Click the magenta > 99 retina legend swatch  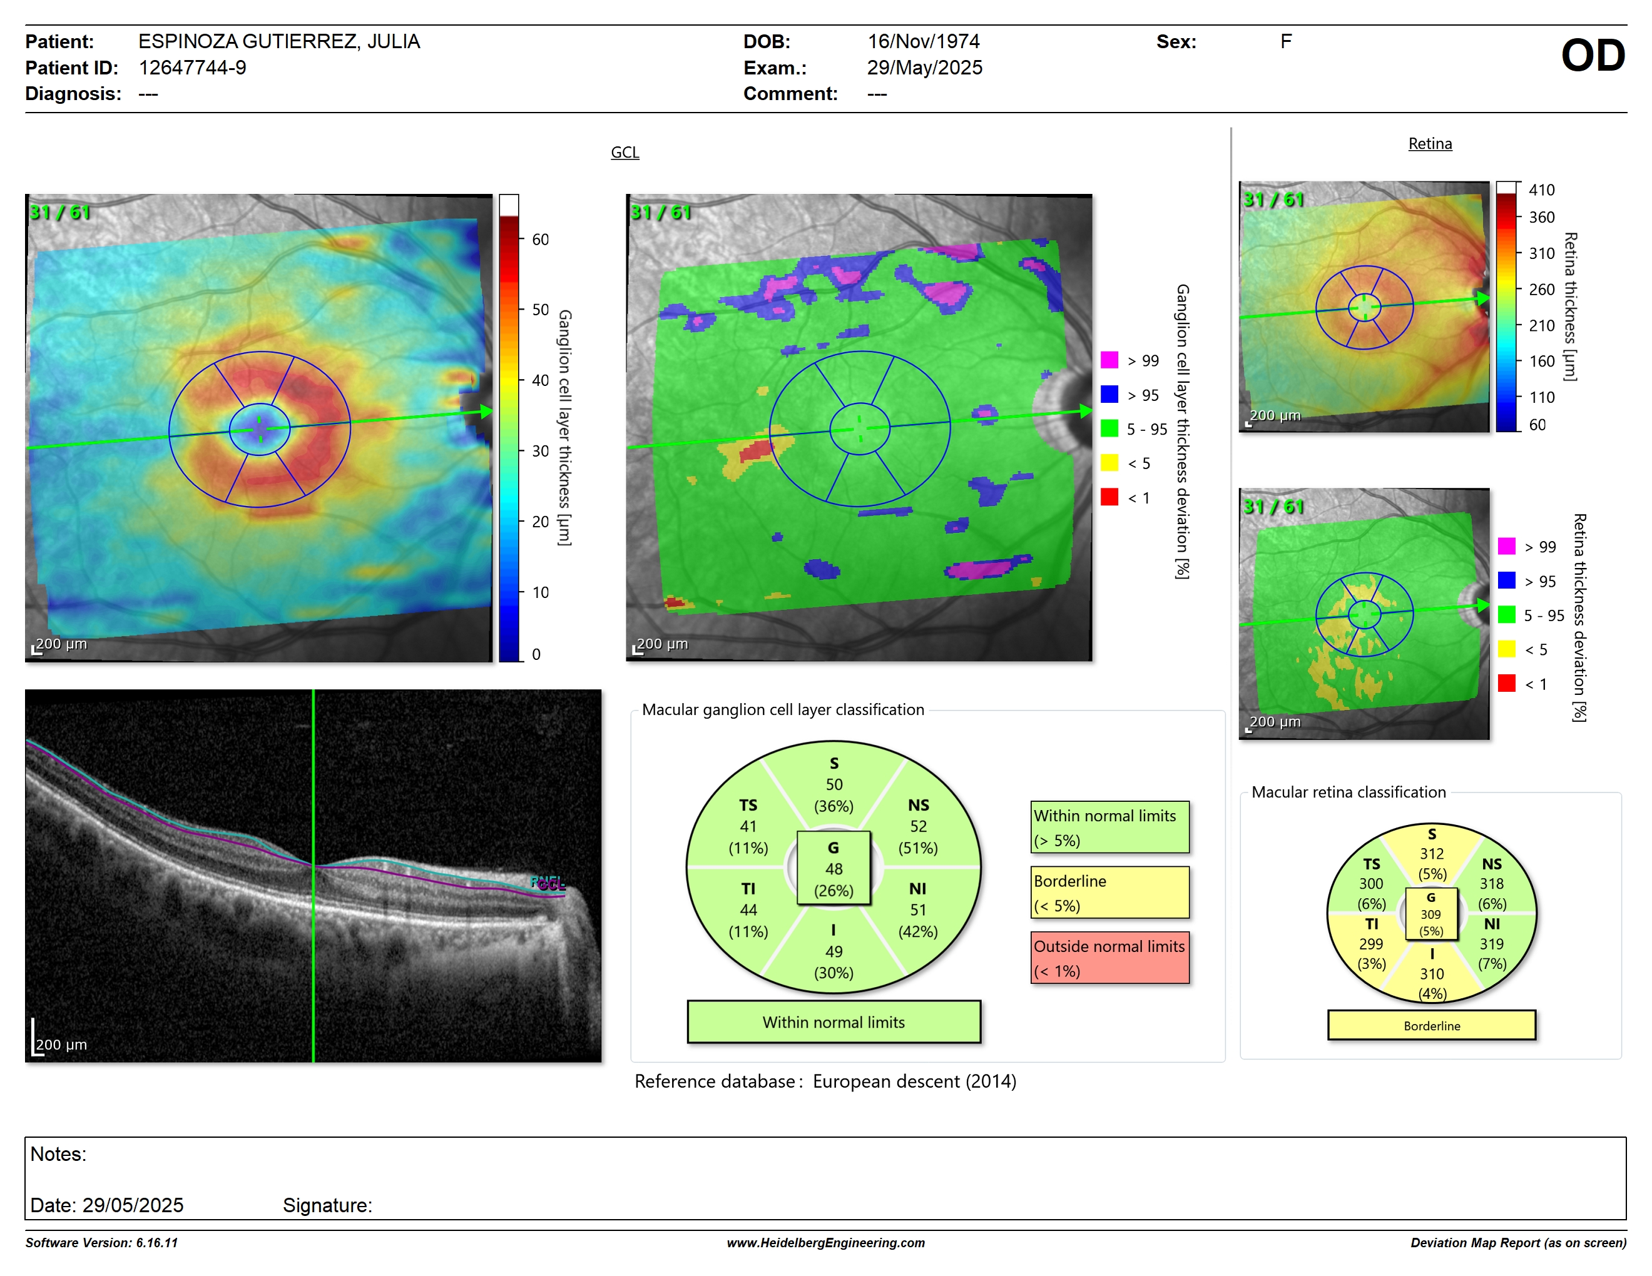(1506, 546)
